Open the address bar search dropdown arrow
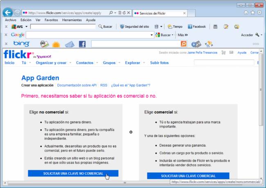This screenshot has height=188, width=266. click(x=115, y=13)
